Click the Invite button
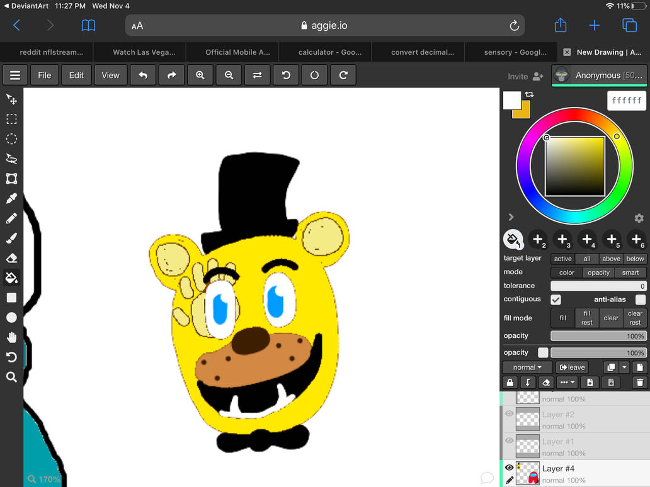This screenshot has height=487, width=650. click(x=525, y=76)
